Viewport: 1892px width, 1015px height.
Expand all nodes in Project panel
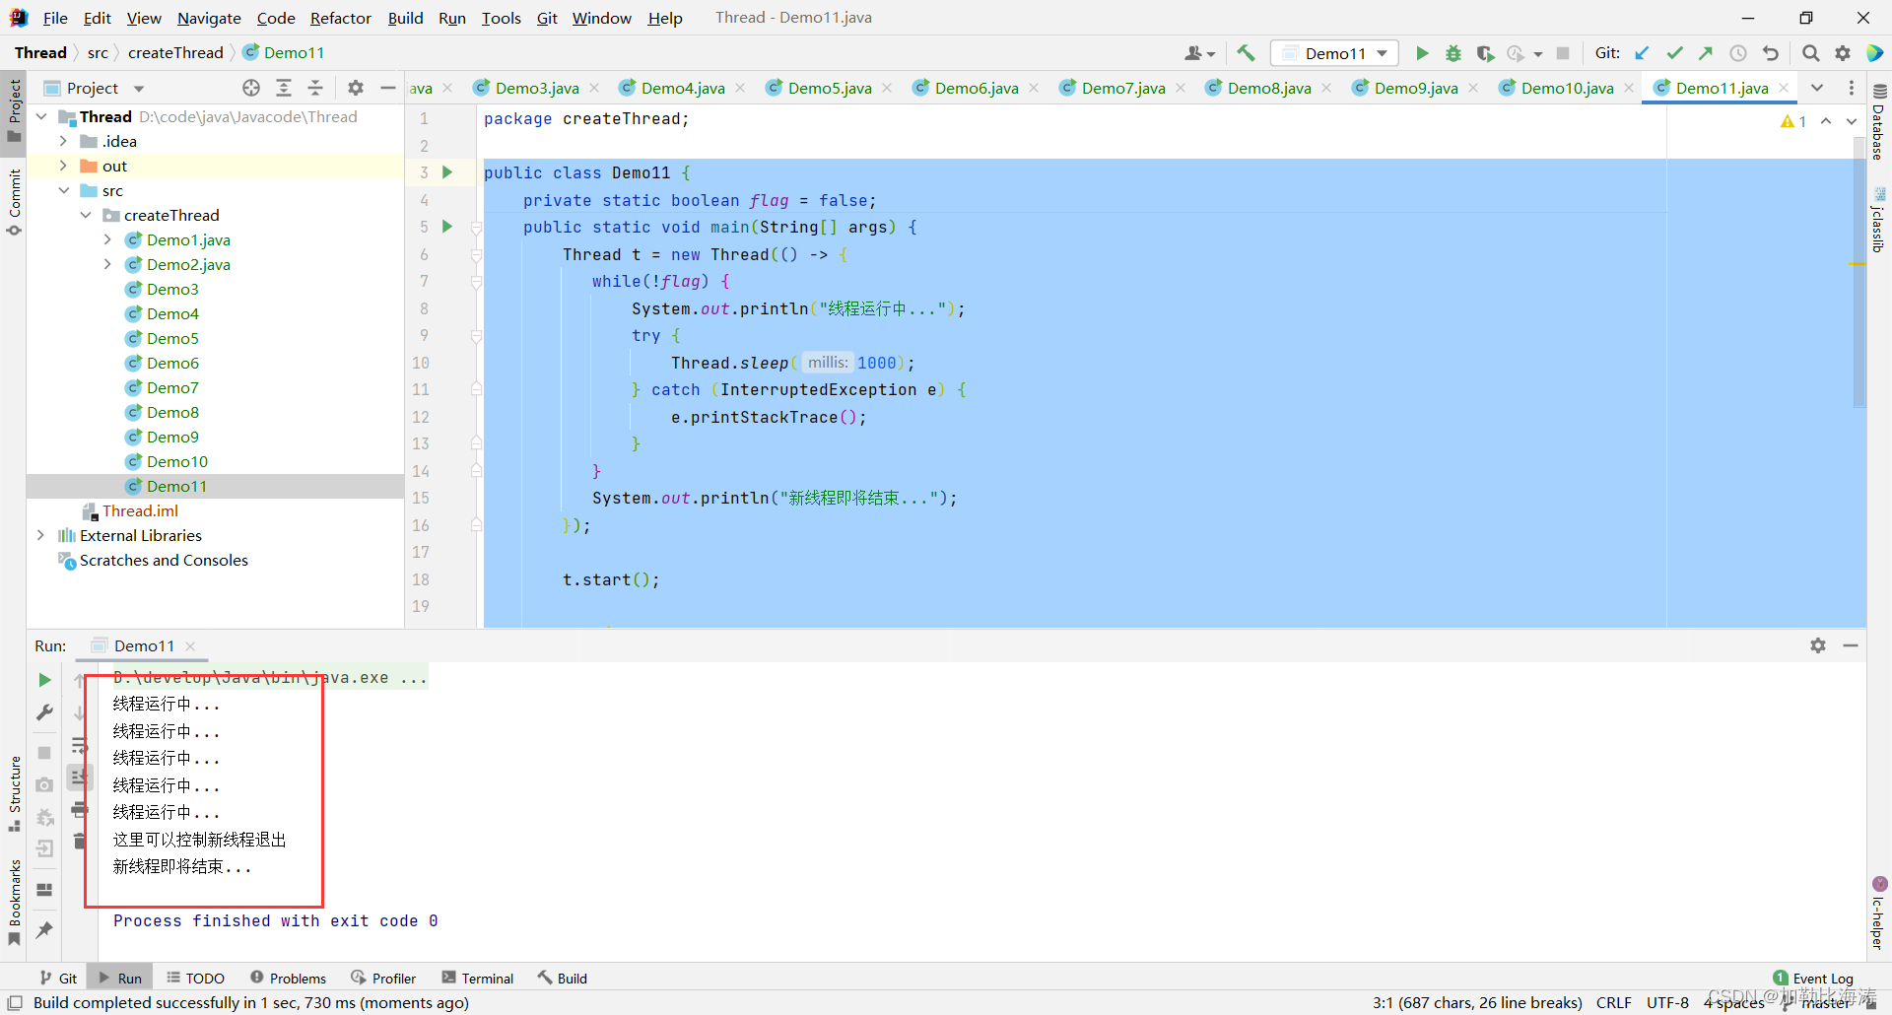(x=284, y=88)
